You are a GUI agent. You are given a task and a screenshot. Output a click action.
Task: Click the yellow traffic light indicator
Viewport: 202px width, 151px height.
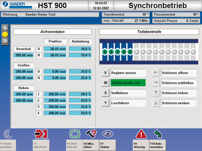(x=5, y=34)
